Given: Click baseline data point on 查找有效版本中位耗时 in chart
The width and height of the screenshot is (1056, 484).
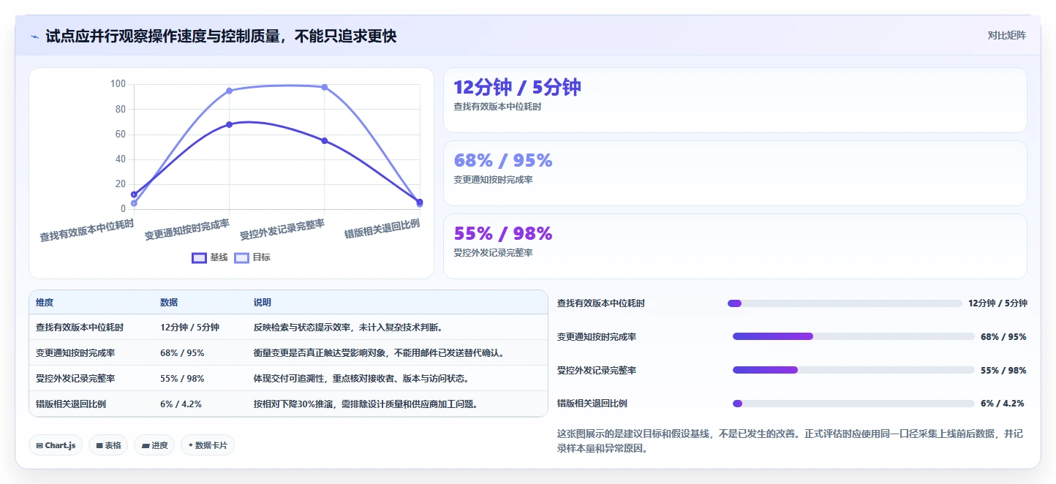Looking at the screenshot, I should coord(134,194).
